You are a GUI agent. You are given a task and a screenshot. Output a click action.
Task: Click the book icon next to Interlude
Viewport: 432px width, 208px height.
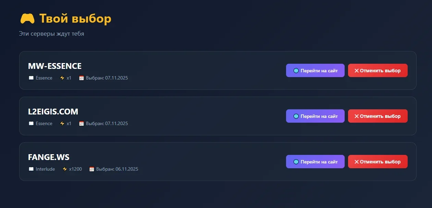click(31, 169)
